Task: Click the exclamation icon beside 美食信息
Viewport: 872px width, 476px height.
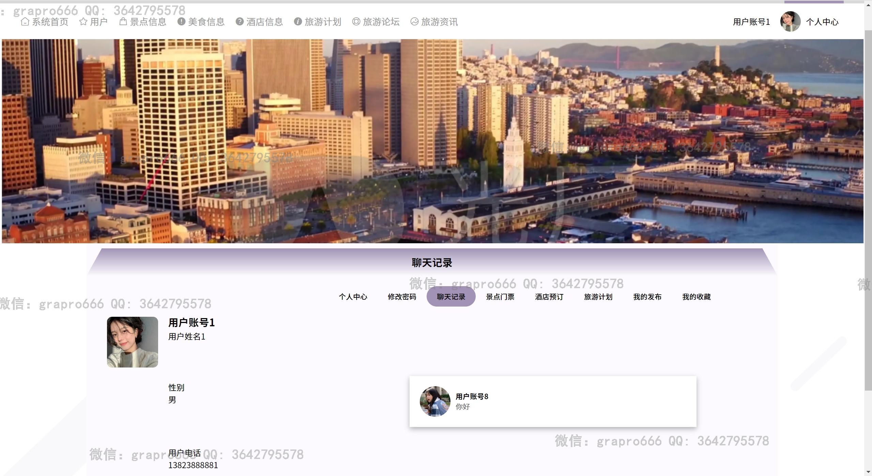Action: (x=181, y=22)
